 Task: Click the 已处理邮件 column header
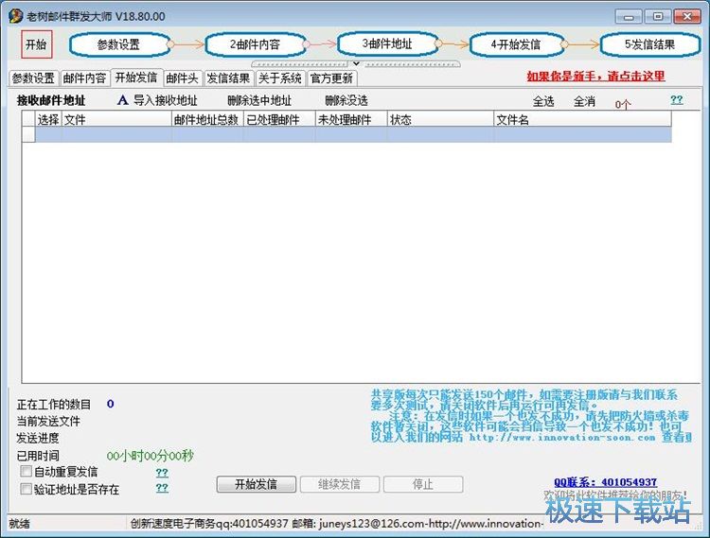tap(280, 120)
